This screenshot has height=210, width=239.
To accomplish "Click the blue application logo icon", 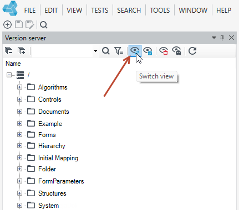I will pos(10,8).
